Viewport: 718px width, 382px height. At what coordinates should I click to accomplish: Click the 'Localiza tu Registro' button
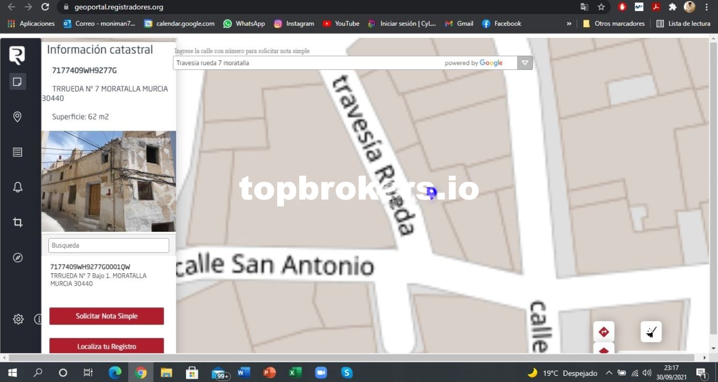(107, 346)
